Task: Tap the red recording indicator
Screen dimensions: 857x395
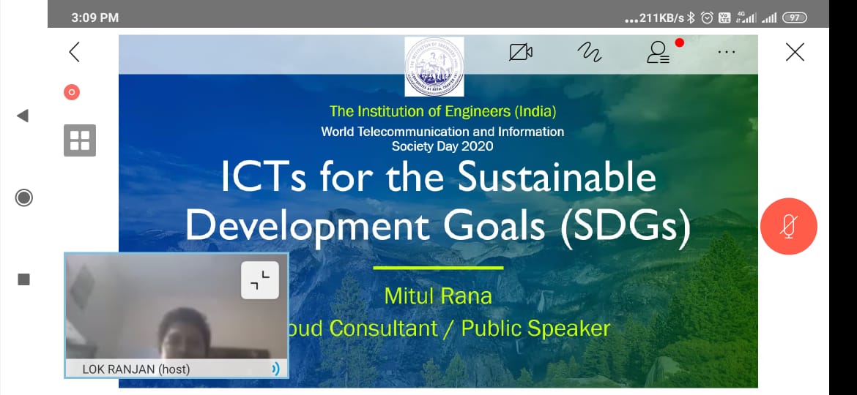Action: (x=71, y=92)
